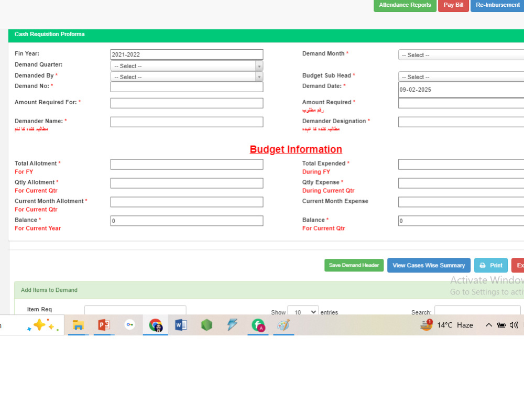Open the Show entries count dropdown

coord(303,311)
